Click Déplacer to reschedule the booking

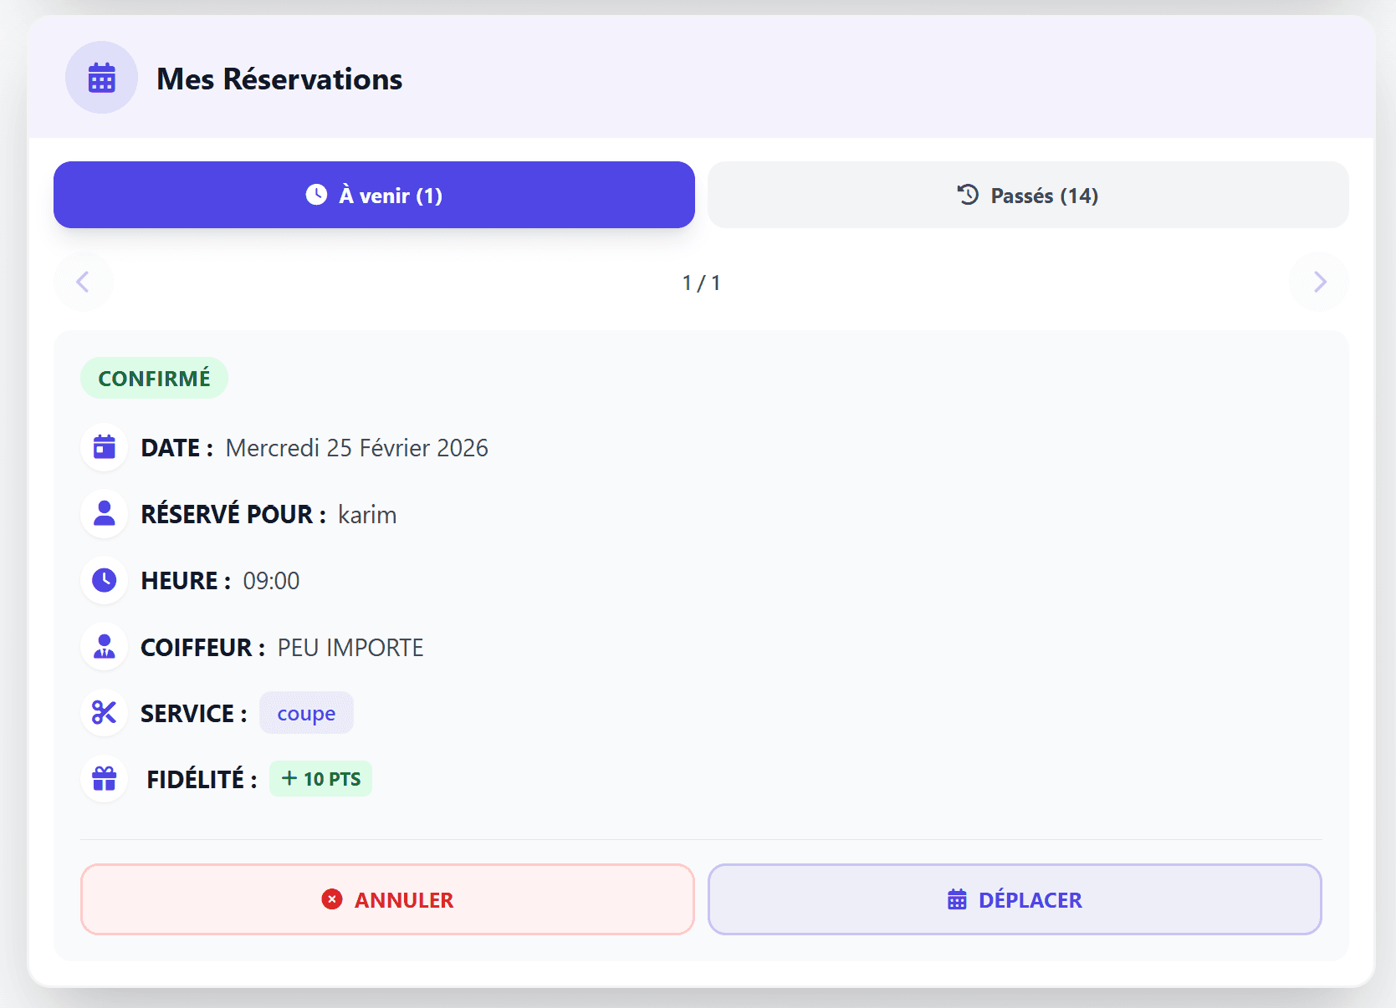pyautogui.click(x=1014, y=899)
